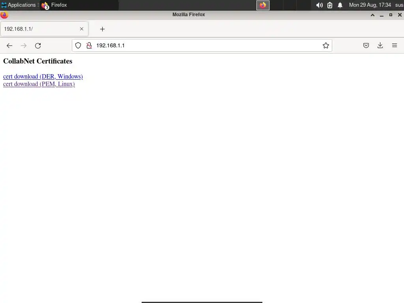404x303 pixels.
Task: Save page to Pocket
Action: click(x=366, y=46)
